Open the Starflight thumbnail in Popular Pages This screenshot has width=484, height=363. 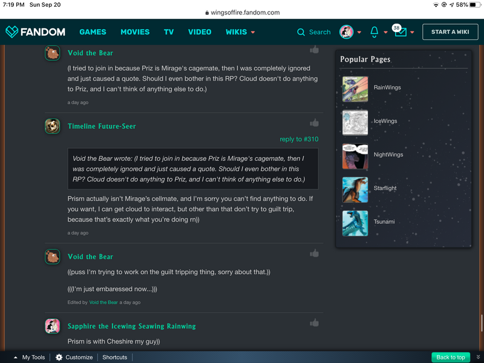pos(355,189)
